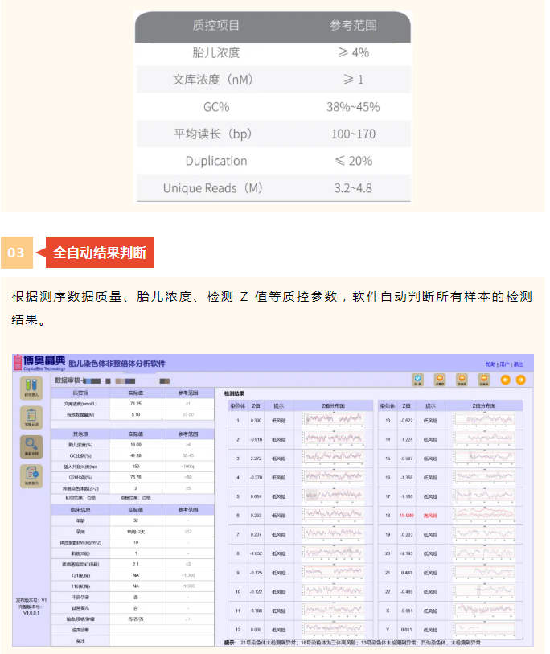Open chromosome 9 Z-value distribution chart

pyautogui.click(x=333, y=572)
